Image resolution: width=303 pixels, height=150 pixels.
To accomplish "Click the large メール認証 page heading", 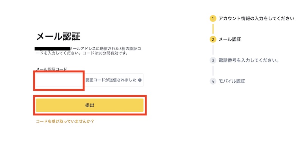I will click(x=58, y=36).
